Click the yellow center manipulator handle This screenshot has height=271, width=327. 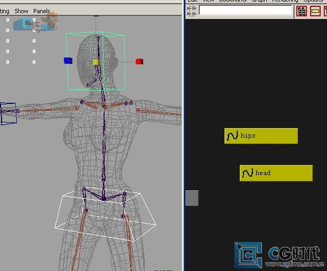point(96,62)
